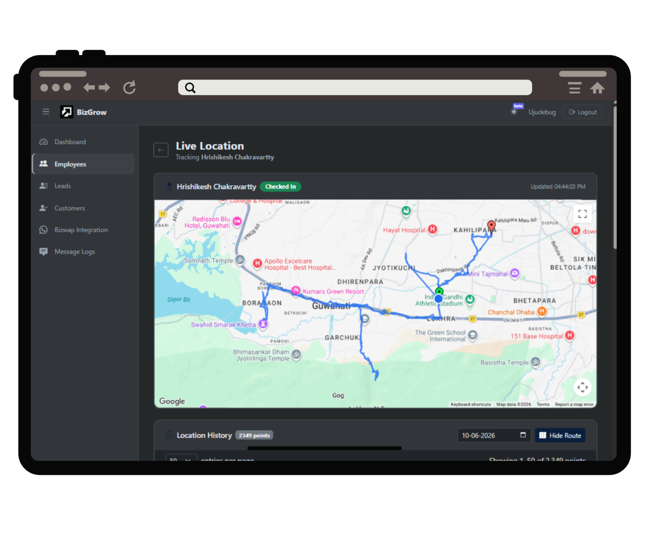Screen dimensions: 646x541
Task: Hide the route on the map
Action: 560,435
